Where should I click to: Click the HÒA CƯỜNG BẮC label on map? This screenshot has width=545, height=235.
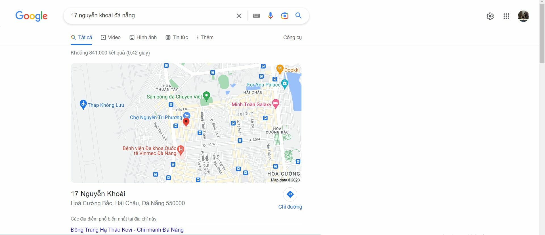[277, 131]
